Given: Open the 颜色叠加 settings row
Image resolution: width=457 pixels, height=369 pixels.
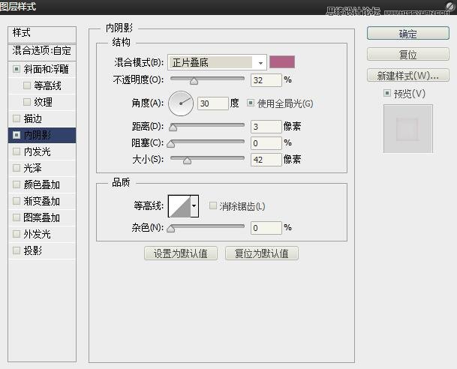Looking at the screenshot, I should [x=42, y=184].
